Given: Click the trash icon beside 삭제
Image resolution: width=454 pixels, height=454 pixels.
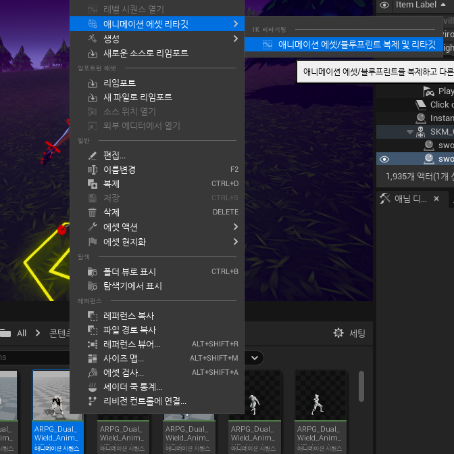Looking at the screenshot, I should [93, 212].
